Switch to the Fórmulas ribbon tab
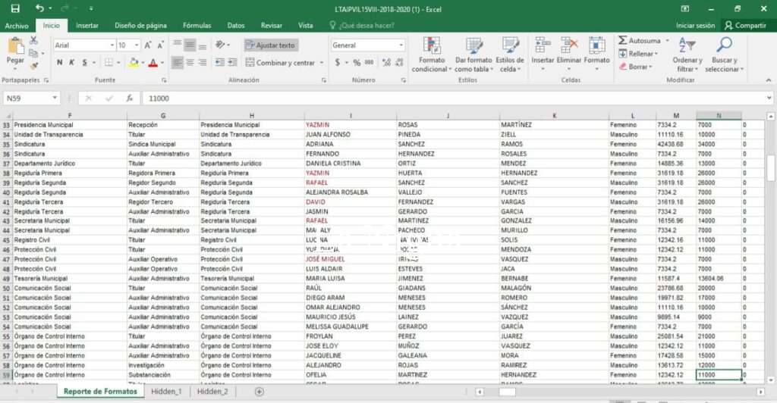 tap(197, 25)
